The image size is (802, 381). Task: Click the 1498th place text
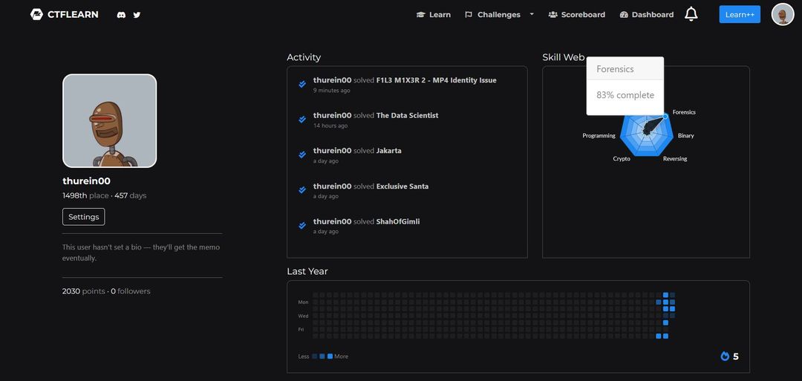click(x=85, y=195)
